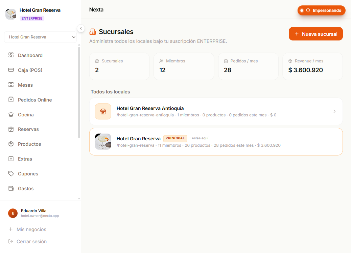Click the Cupones tag icon

pos(11,173)
